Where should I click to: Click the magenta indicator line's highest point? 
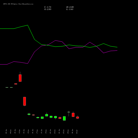pos(55,40)
